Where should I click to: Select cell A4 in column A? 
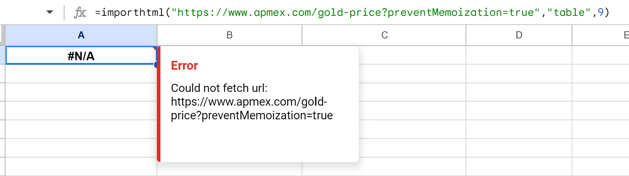[81, 111]
